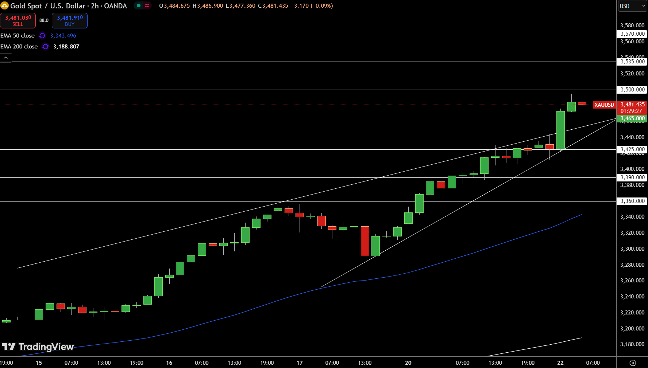This screenshot has height=368, width=648.
Task: Click the EMA 50 value 3,343.496
Action: [63, 36]
